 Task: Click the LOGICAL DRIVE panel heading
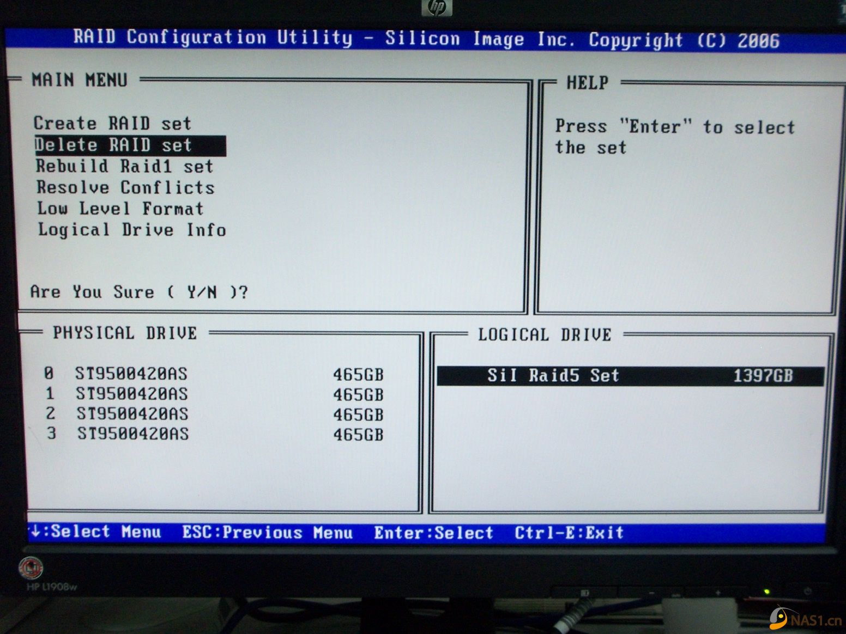click(545, 334)
